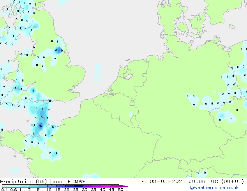Select the 15–20 mm legend color swatch
Viewport: 247px width, 191px height.
pos(60,186)
